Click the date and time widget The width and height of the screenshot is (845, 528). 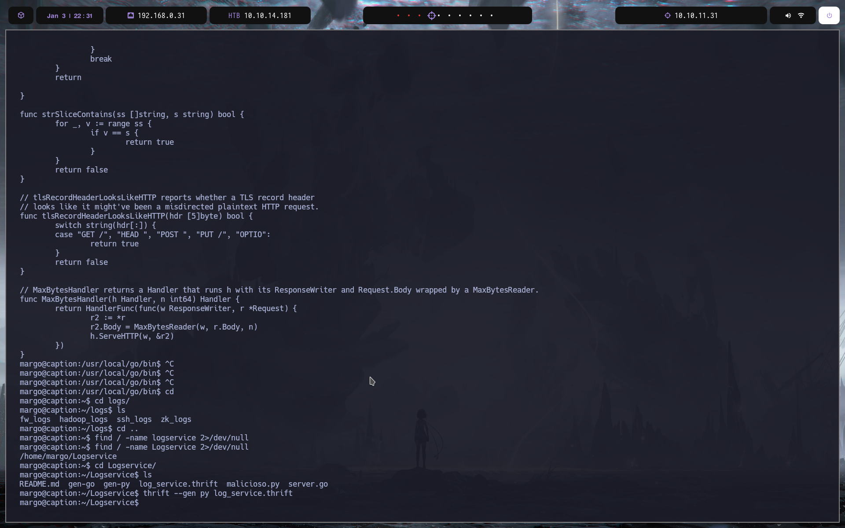point(70,15)
